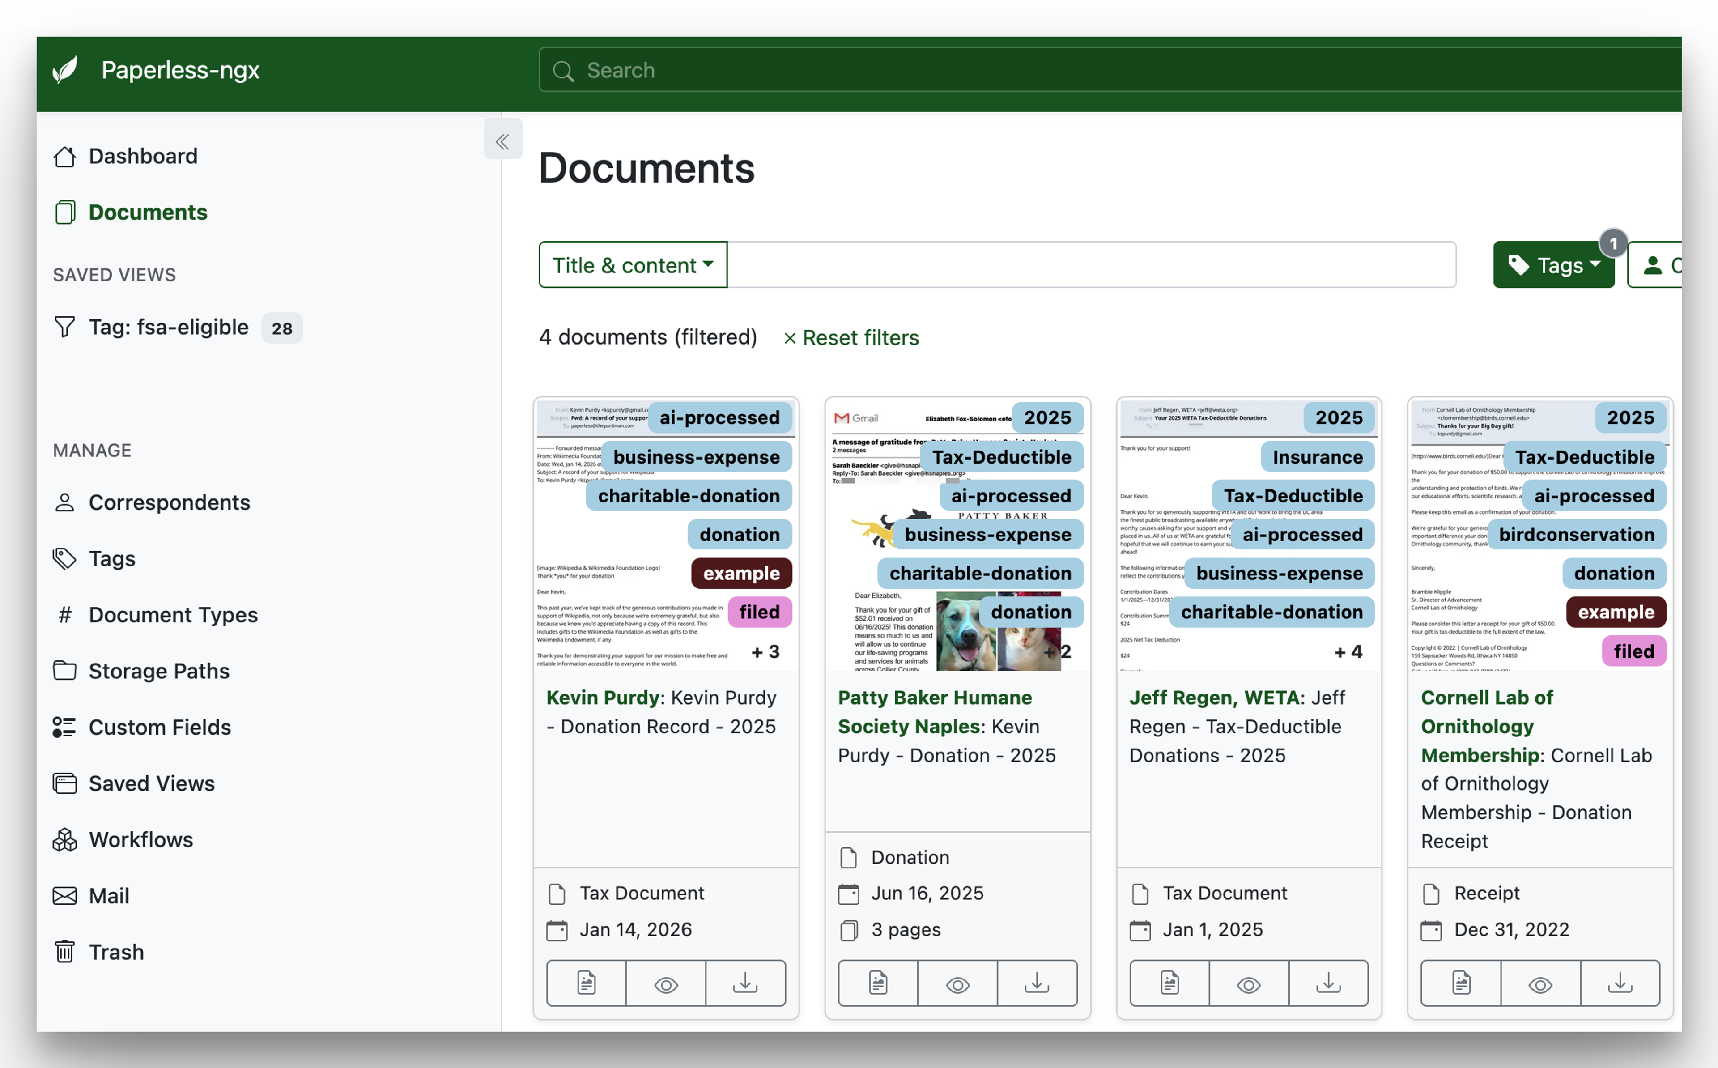Click Reset filters
This screenshot has width=1718, height=1068.
click(x=851, y=338)
